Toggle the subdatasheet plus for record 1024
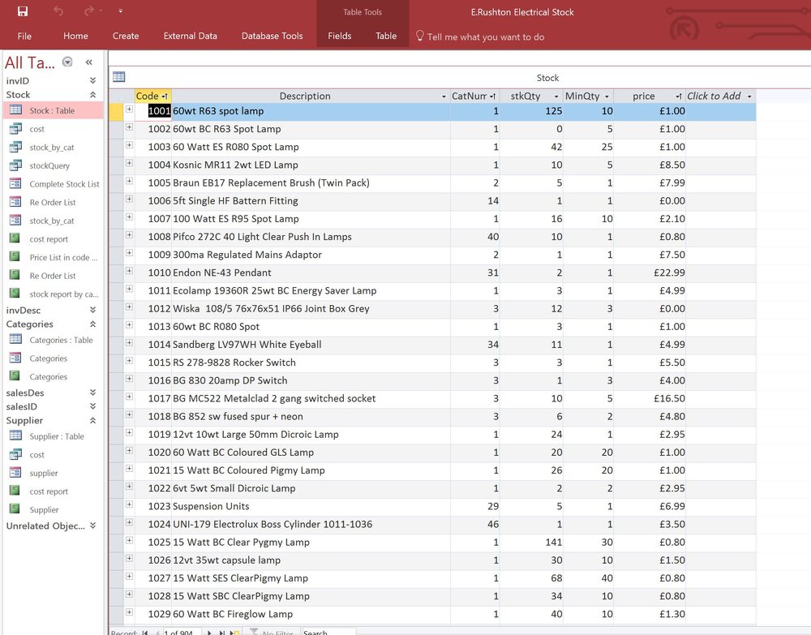811x635 pixels. (x=129, y=522)
